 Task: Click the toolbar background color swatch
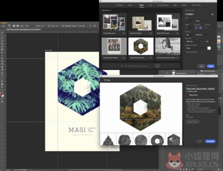[3, 96]
